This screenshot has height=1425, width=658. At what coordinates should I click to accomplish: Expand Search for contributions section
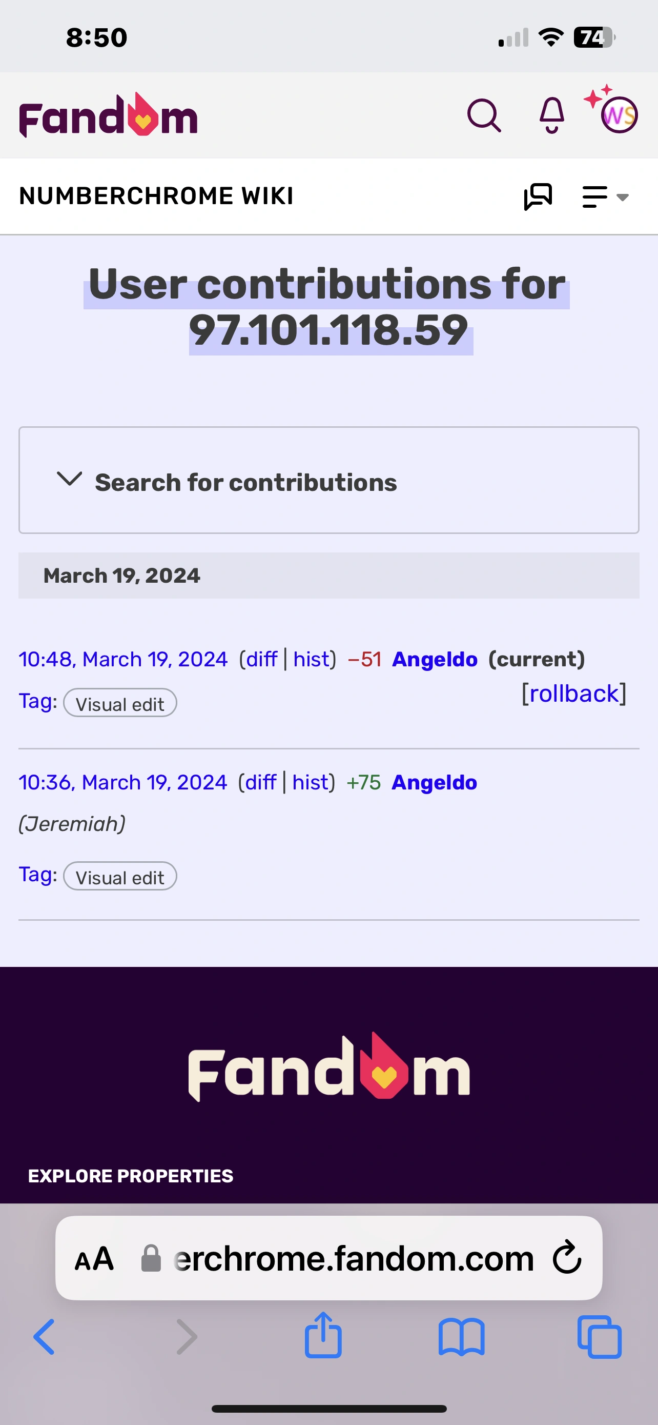[x=245, y=481]
